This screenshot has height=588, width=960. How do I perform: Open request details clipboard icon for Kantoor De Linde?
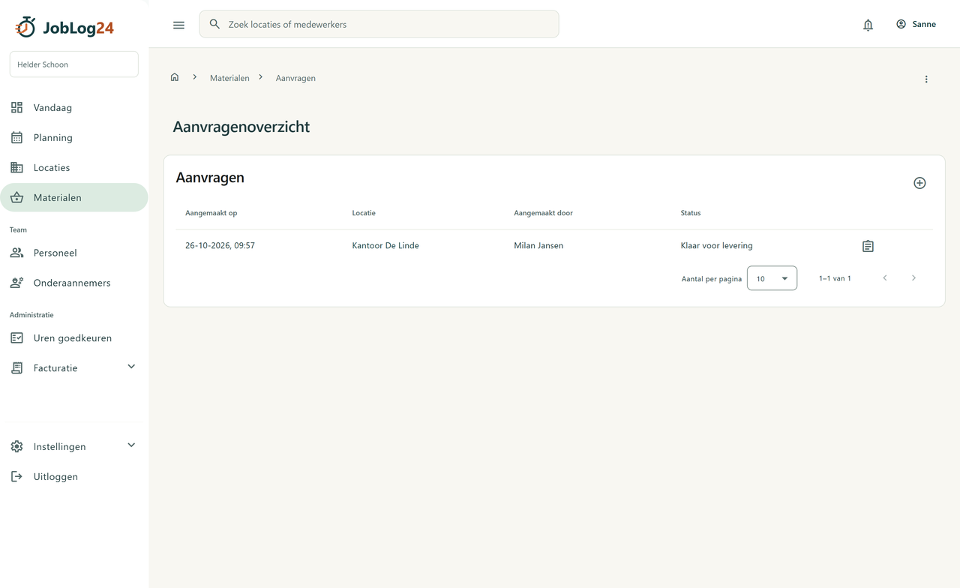click(868, 246)
